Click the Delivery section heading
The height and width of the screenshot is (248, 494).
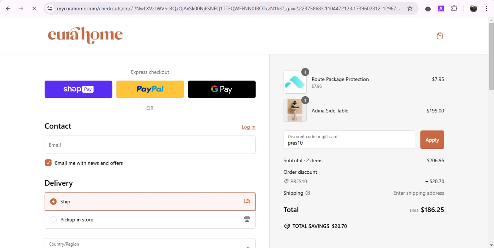[59, 183]
